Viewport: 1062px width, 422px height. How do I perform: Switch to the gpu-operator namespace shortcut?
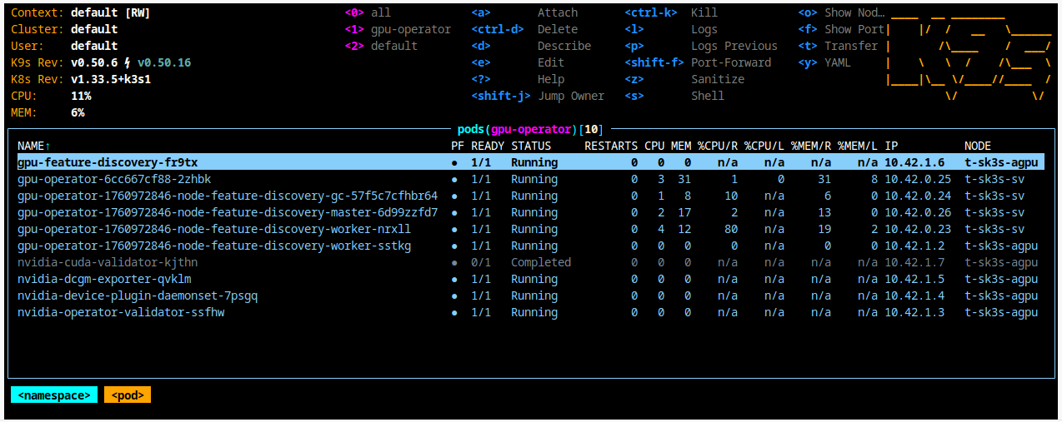pos(410,29)
